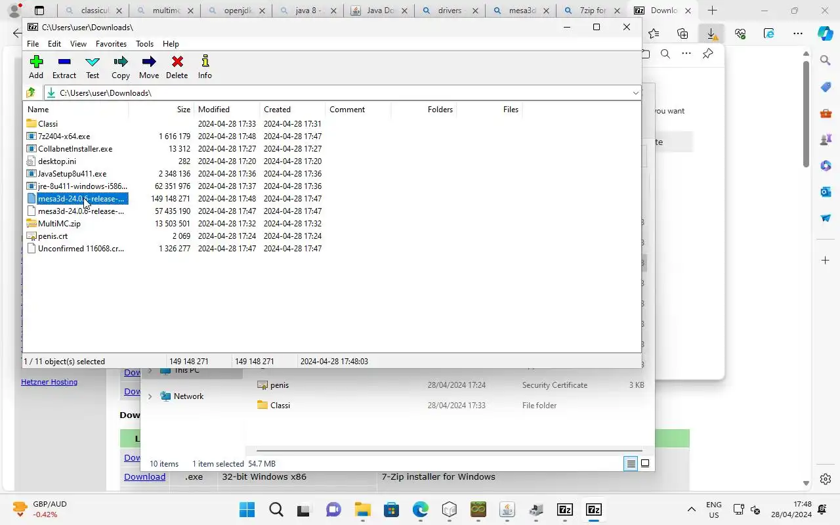Click the Edge Downloads toolbar icon
The image size is (840, 525).
point(711,33)
